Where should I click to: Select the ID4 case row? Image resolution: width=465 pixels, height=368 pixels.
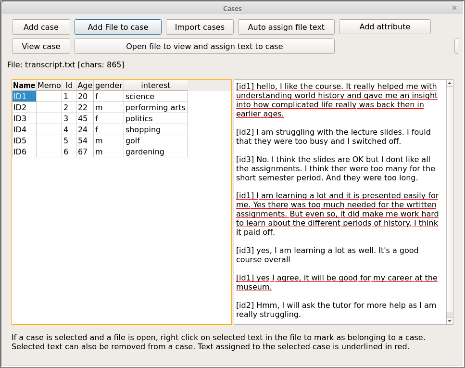(24, 130)
